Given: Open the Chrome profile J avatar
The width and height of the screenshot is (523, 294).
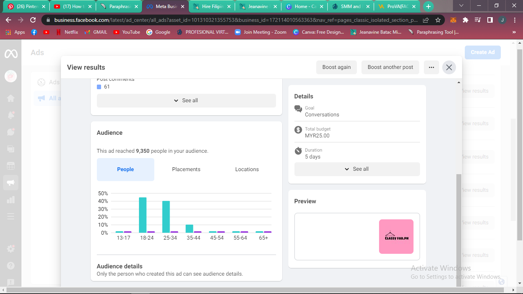Looking at the screenshot, I should point(502,20).
